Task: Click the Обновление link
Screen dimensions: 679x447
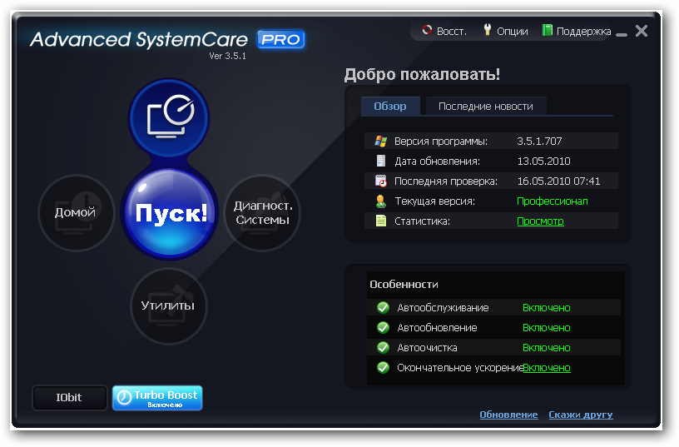Action: point(508,415)
